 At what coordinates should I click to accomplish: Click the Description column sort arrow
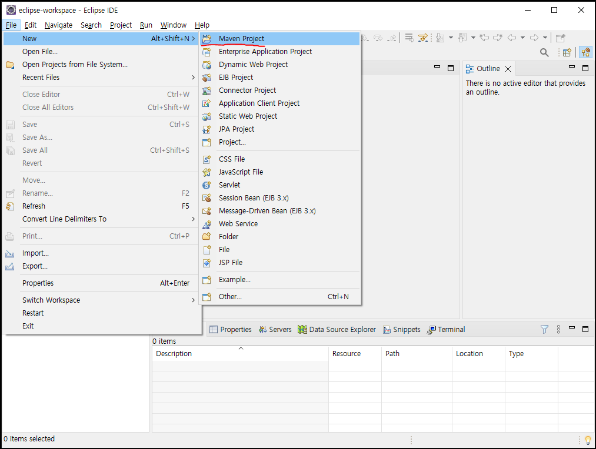tap(241, 348)
